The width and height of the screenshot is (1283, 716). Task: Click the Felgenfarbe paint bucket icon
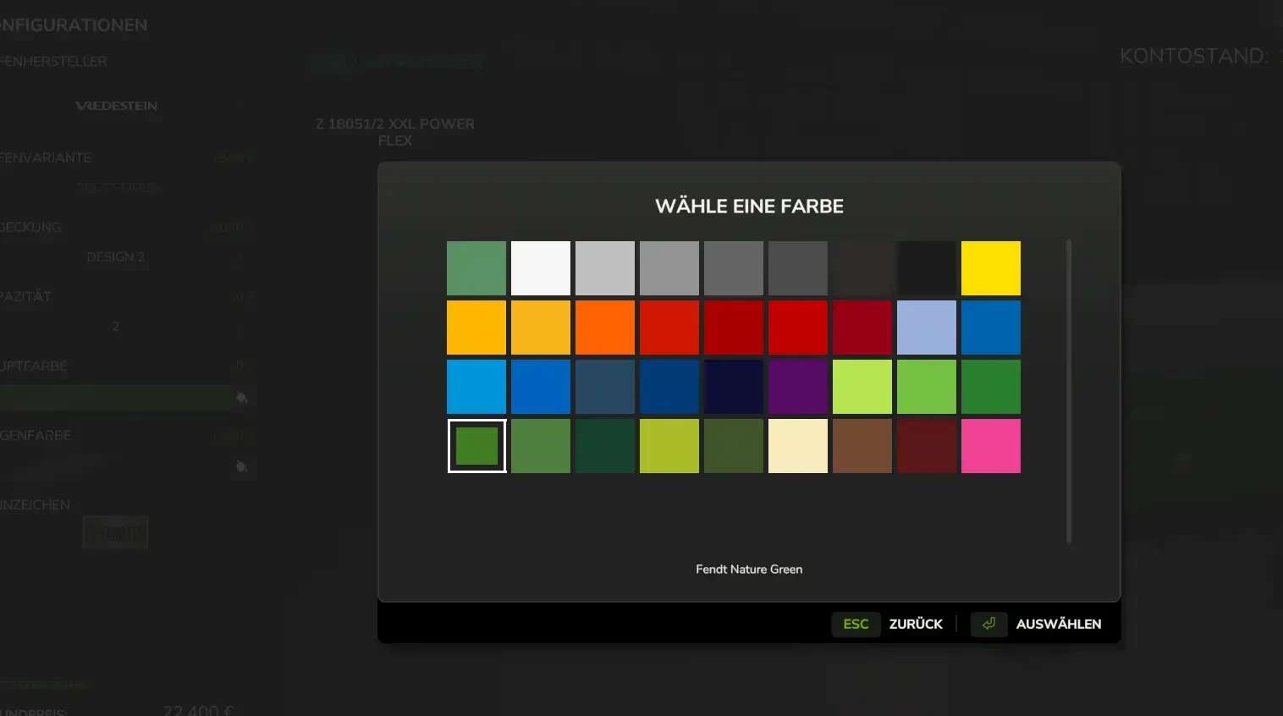coord(241,466)
